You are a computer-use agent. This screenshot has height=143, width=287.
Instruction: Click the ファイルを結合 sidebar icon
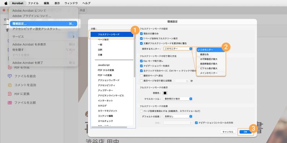[10, 76]
